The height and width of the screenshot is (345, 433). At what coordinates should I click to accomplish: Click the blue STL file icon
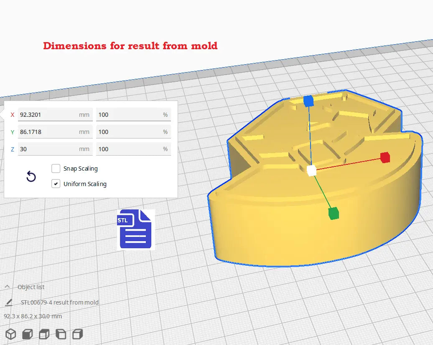135,229
